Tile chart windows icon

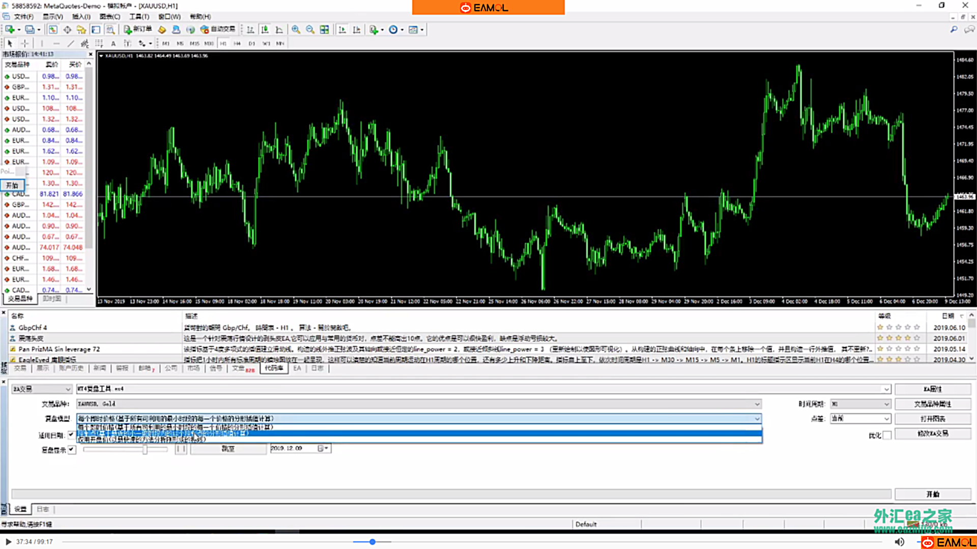pos(324,29)
